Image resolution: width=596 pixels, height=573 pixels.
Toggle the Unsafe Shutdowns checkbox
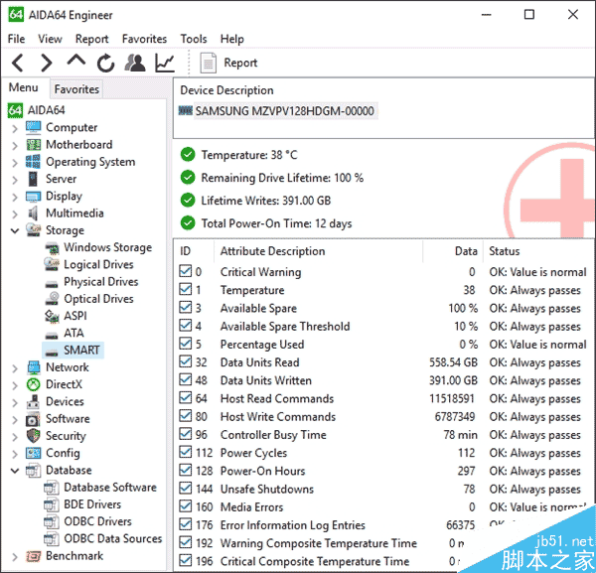(186, 489)
